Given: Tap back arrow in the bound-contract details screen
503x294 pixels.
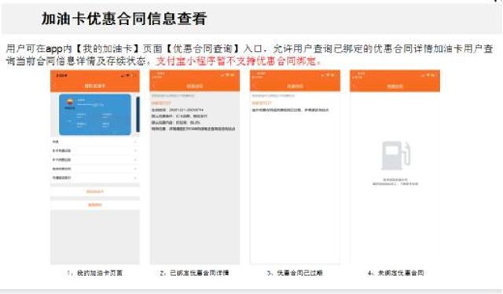Looking at the screenshot, I should tap(154, 86).
